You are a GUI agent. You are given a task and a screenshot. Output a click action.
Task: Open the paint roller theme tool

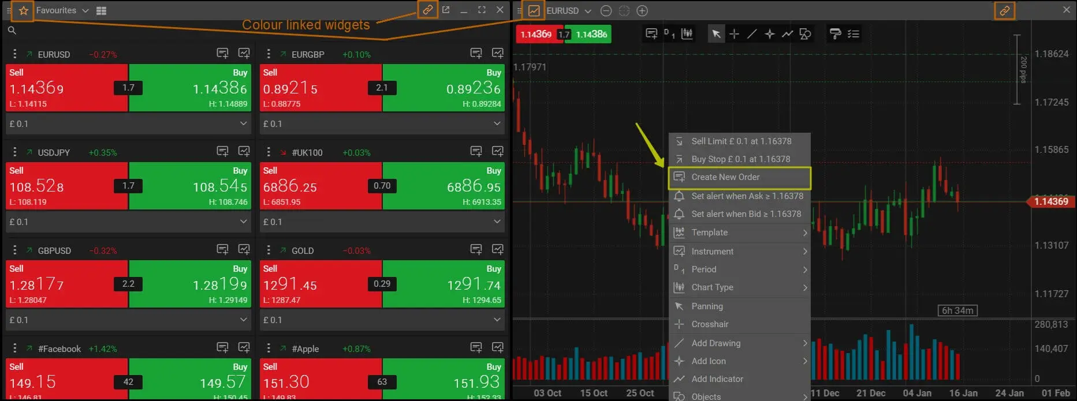click(x=835, y=34)
